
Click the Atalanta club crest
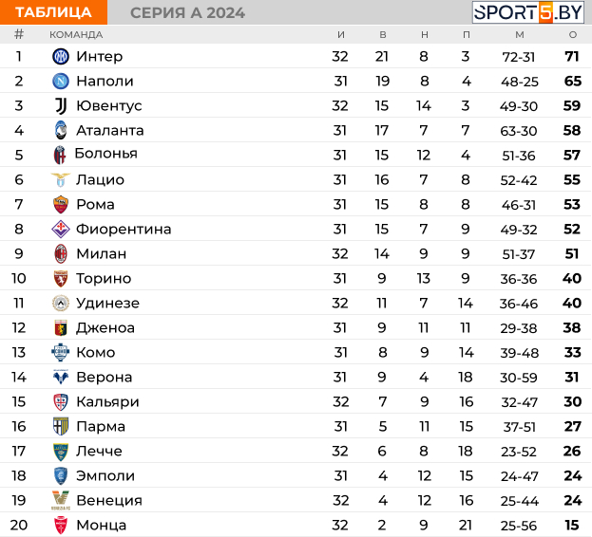coord(61,130)
